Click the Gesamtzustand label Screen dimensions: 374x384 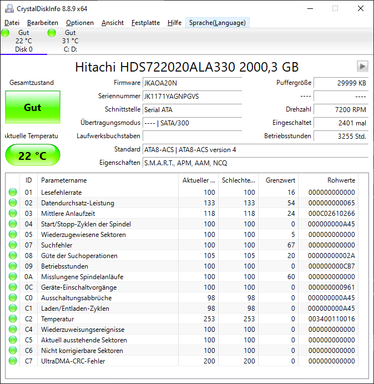pyautogui.click(x=32, y=83)
